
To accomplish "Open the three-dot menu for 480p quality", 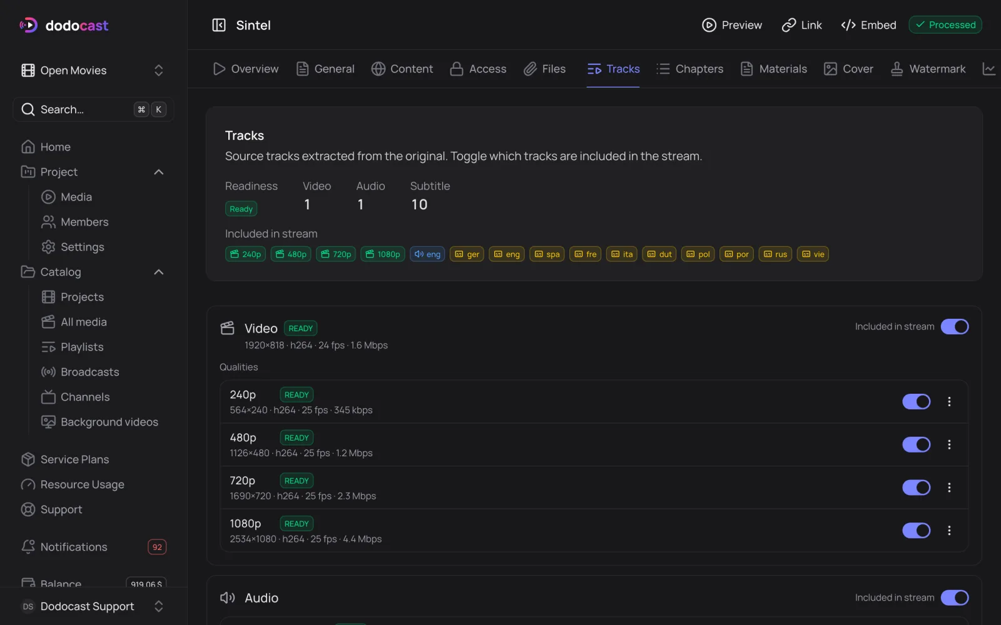I will (x=949, y=444).
